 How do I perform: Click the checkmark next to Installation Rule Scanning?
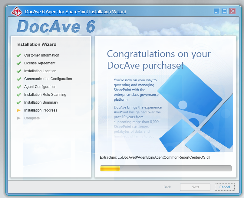(x=19, y=95)
